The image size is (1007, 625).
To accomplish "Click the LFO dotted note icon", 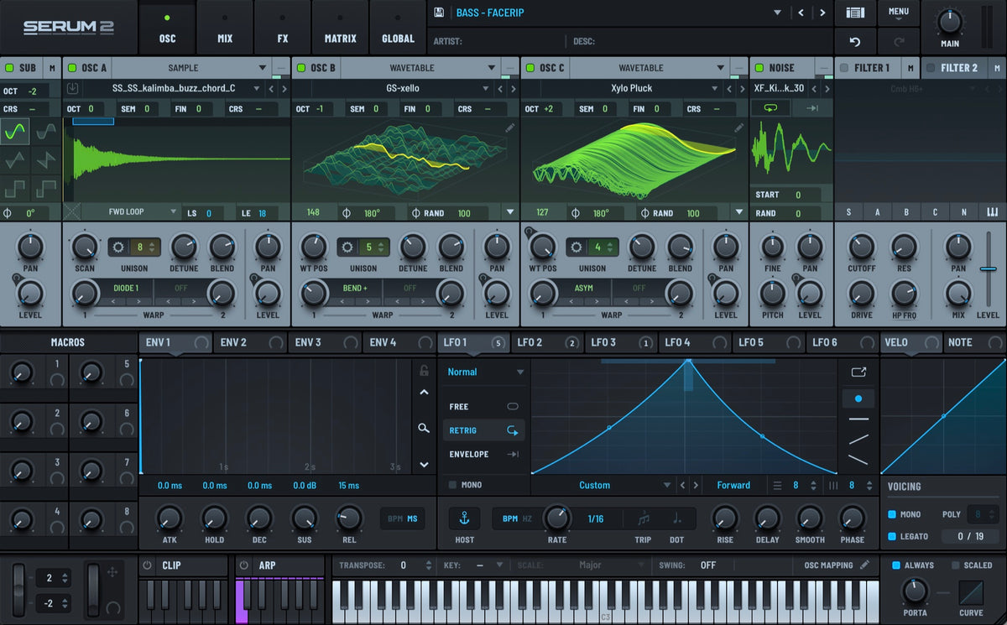I will [x=676, y=518].
